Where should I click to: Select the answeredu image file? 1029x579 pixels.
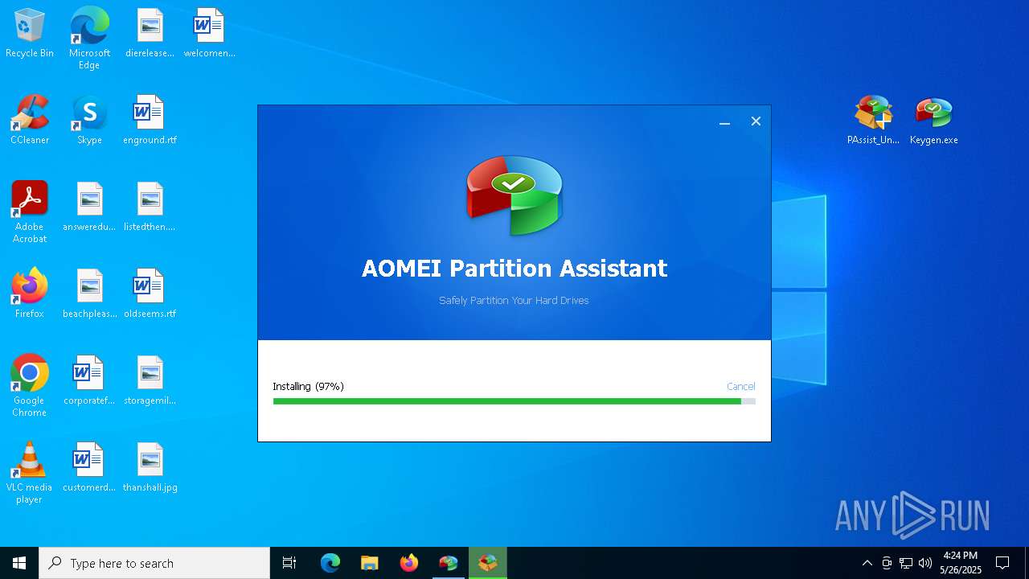pyautogui.click(x=89, y=207)
